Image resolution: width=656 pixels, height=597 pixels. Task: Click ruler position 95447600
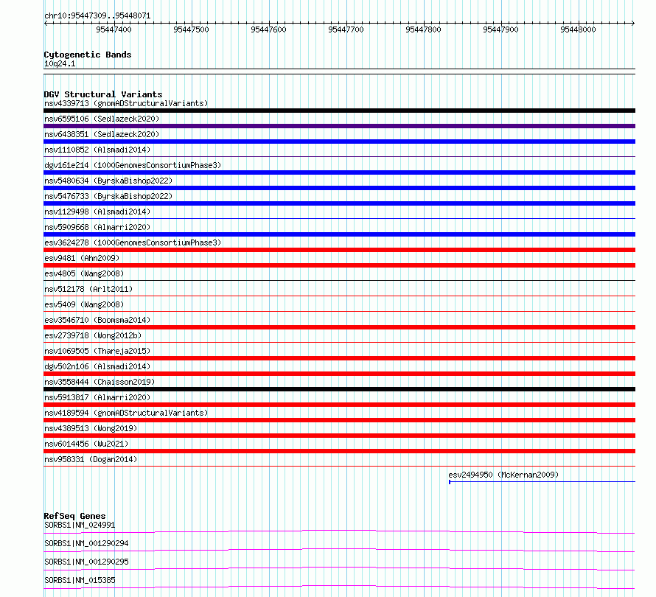[268, 29]
